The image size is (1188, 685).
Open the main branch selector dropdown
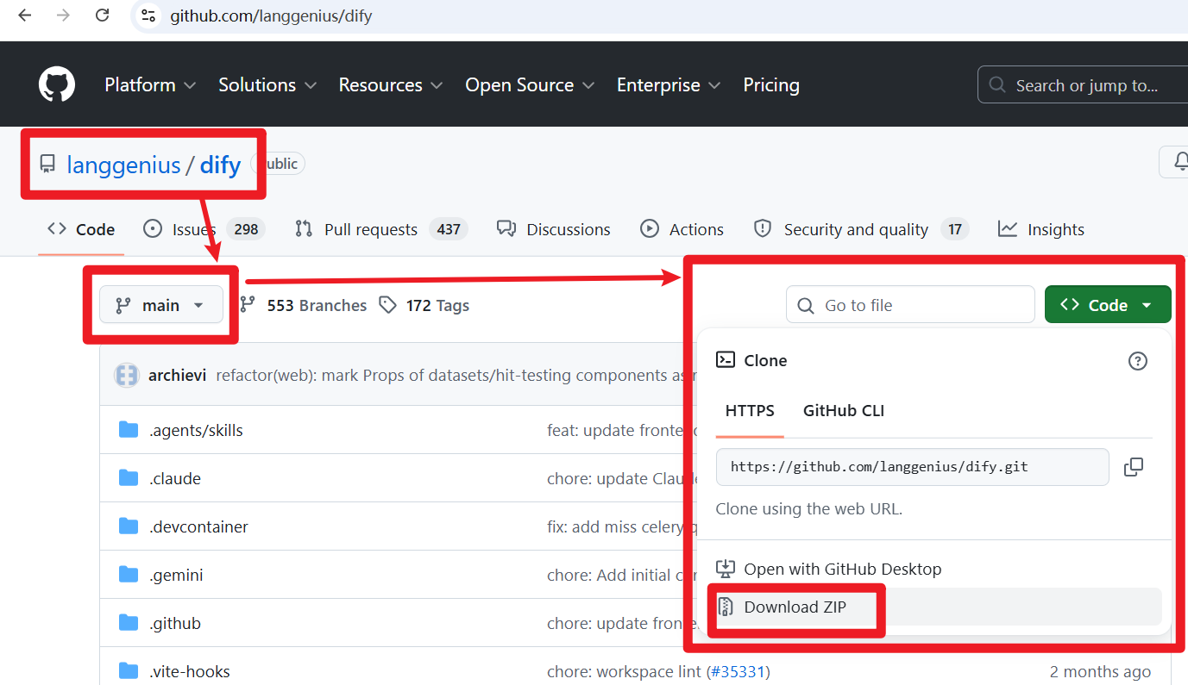[161, 305]
